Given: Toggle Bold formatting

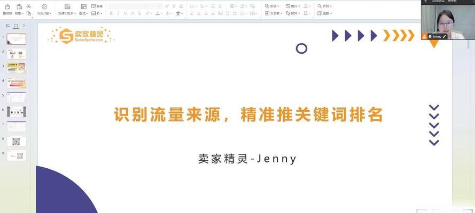Looking at the screenshot, I should 111,13.
